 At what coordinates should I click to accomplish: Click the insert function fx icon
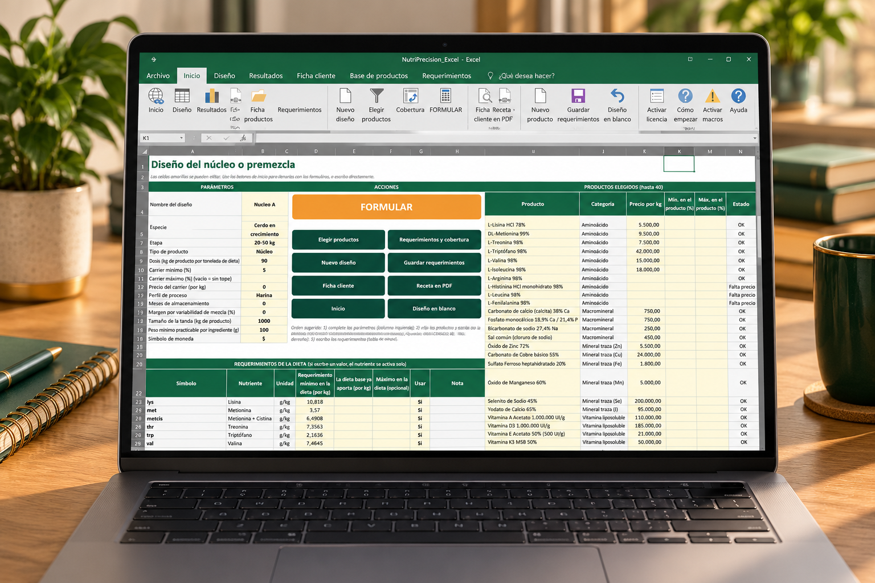[x=243, y=138]
